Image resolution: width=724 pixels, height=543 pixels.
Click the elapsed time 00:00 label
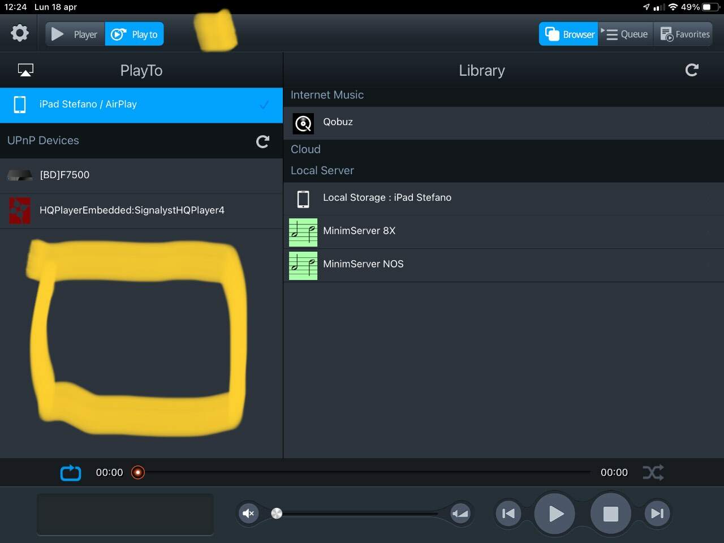(109, 473)
